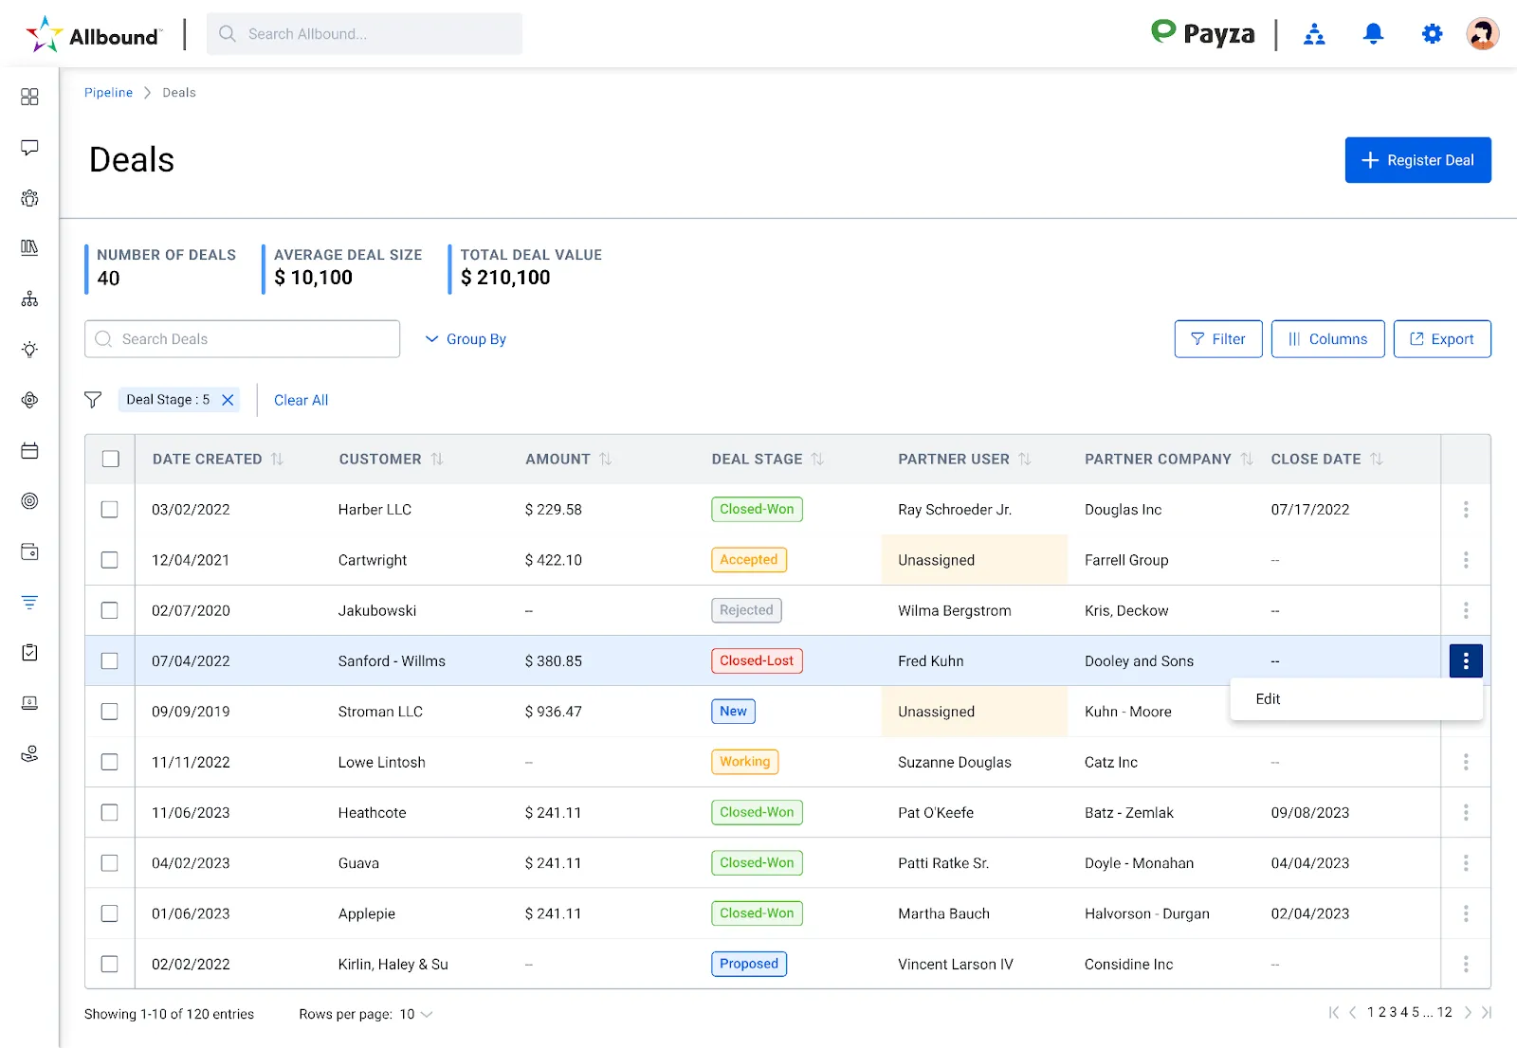Open the active pipeline filter icon in sidebar
The width and height of the screenshot is (1517, 1048).
click(29, 602)
